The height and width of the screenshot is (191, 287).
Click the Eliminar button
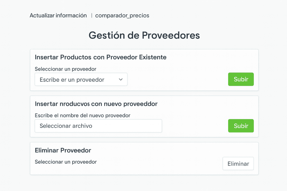[238, 164]
